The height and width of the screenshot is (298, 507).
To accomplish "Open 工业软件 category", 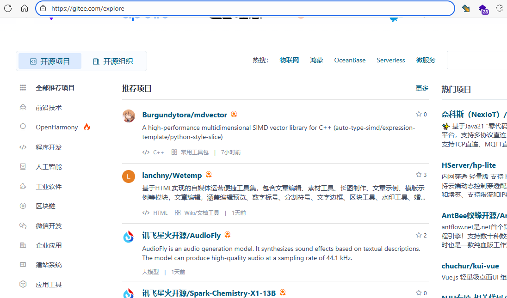I will [x=49, y=187].
